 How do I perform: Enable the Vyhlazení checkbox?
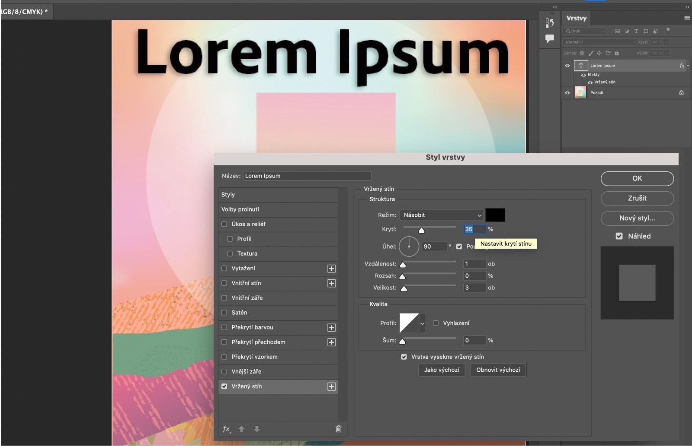(x=436, y=323)
